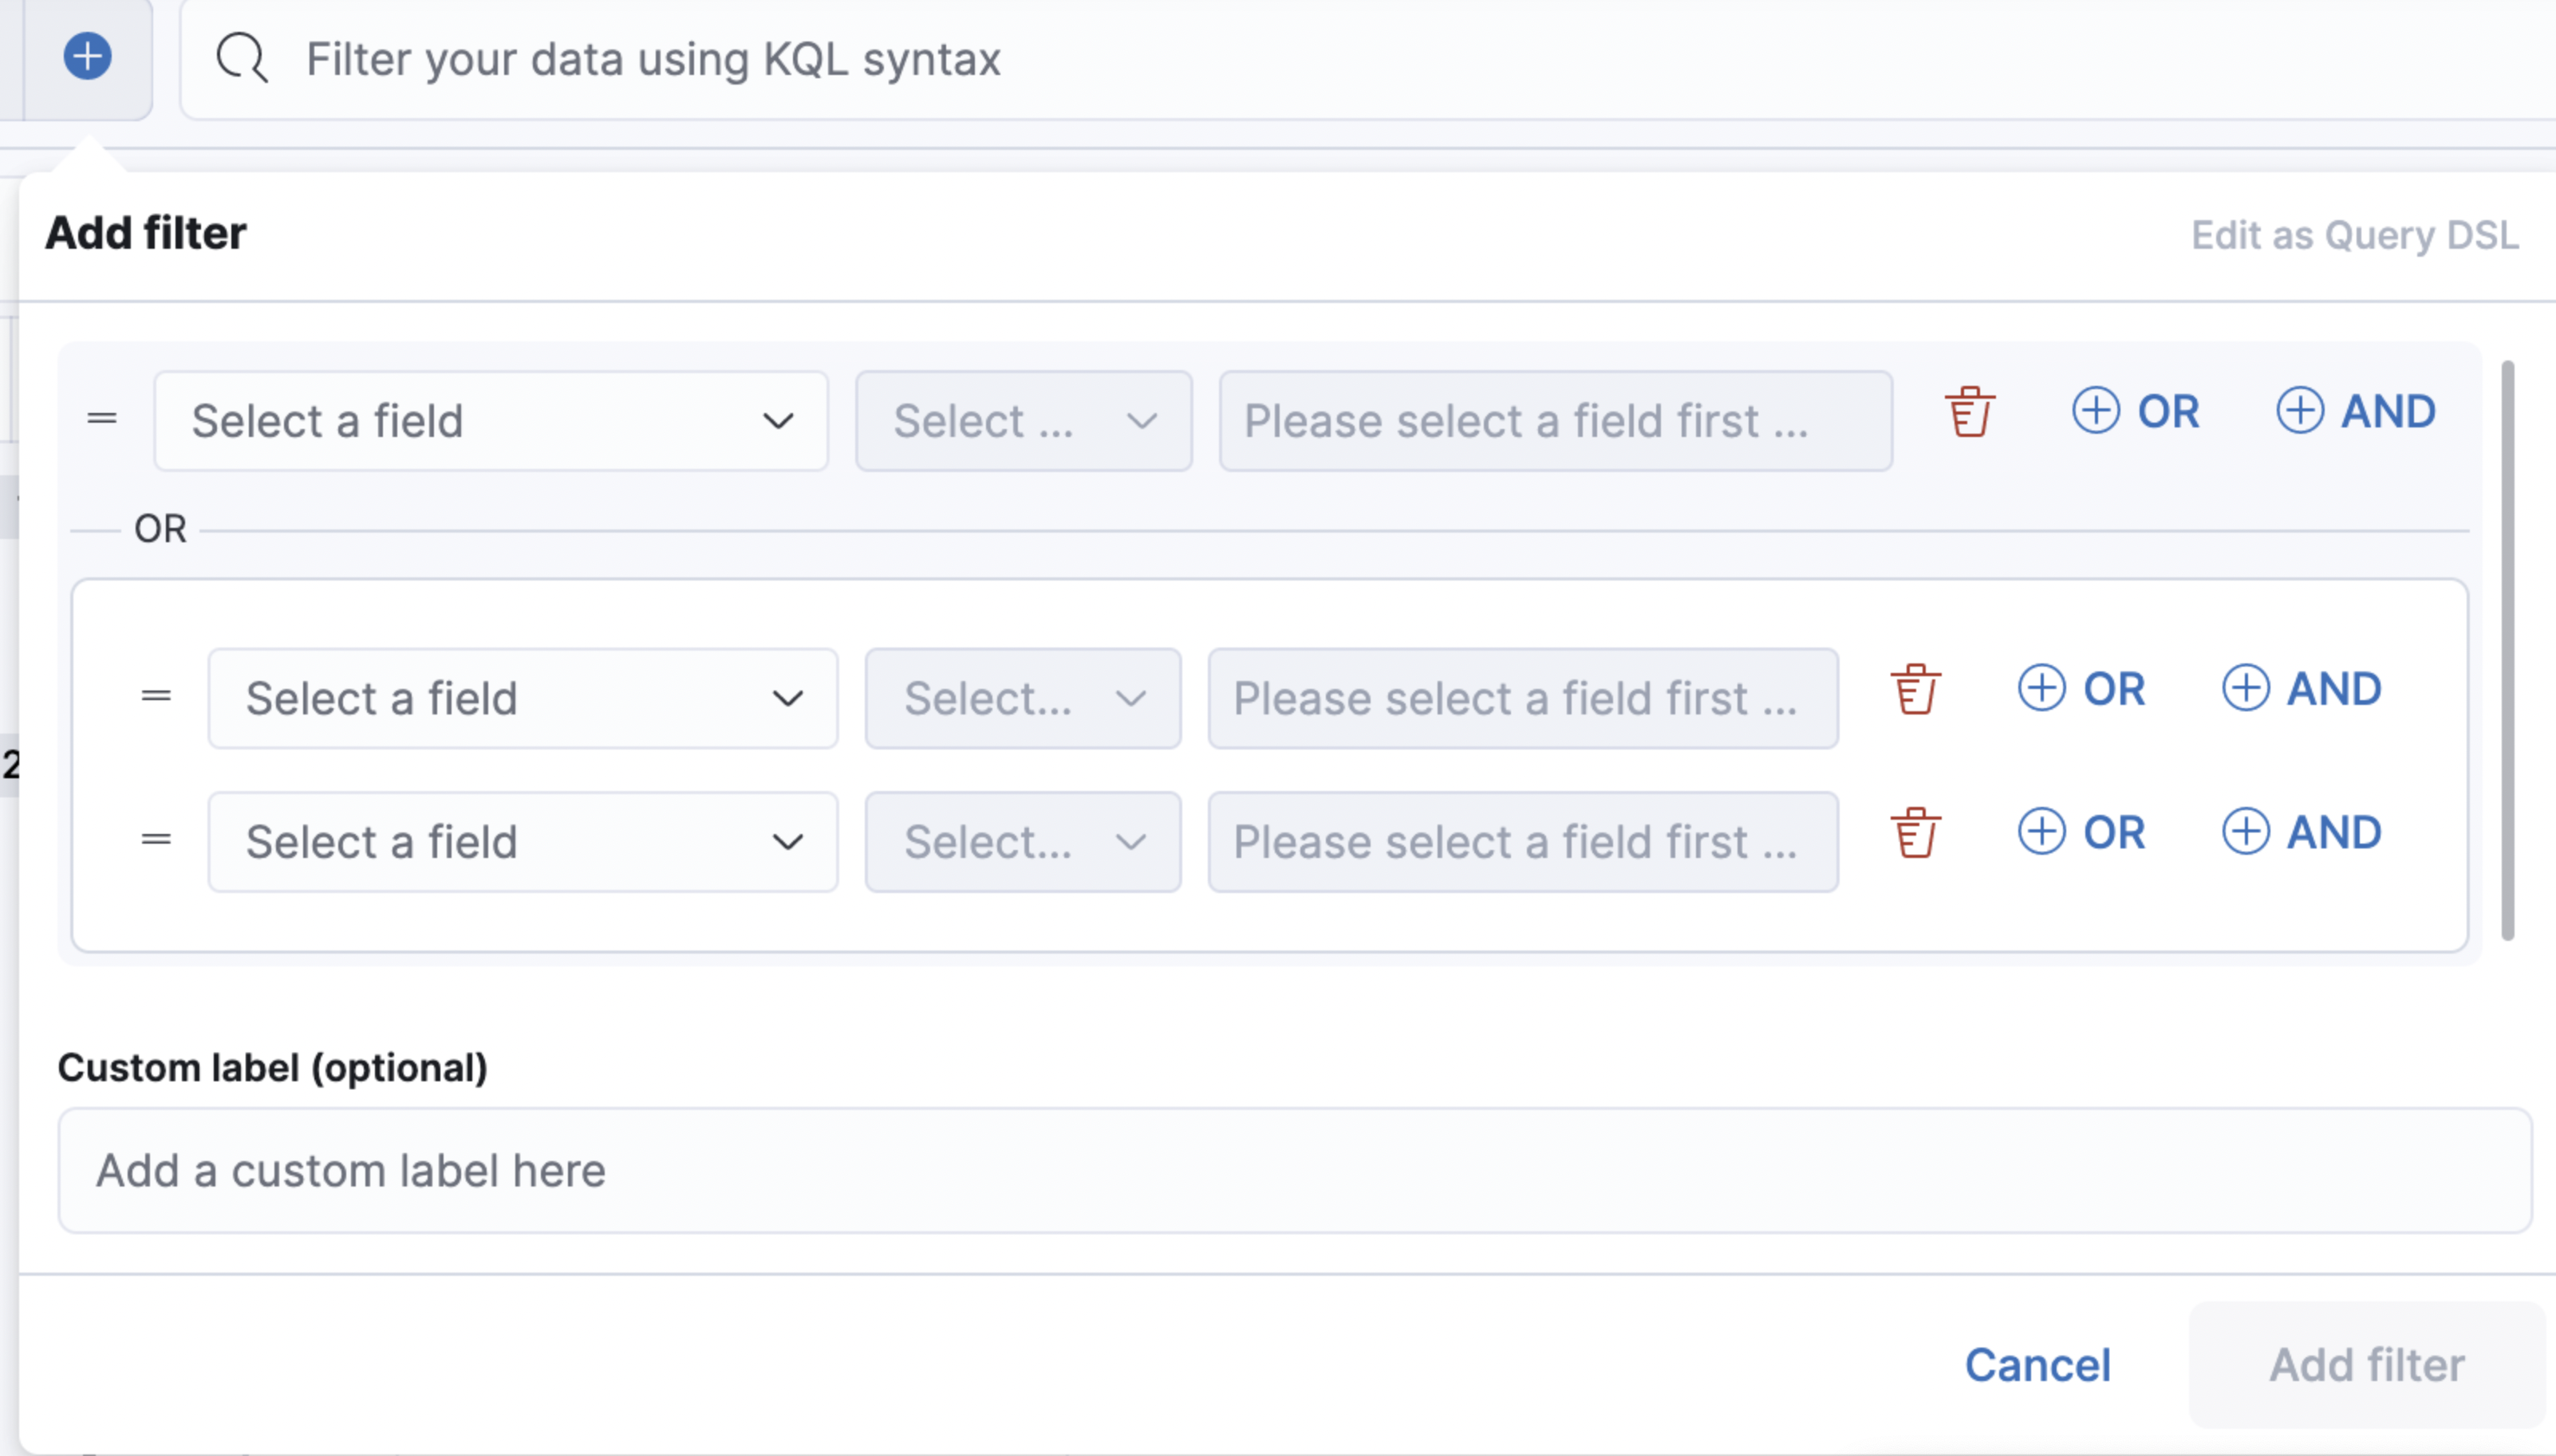Click the filter list vertical scrollbar
2556x1456 pixels.
click(x=2507, y=650)
